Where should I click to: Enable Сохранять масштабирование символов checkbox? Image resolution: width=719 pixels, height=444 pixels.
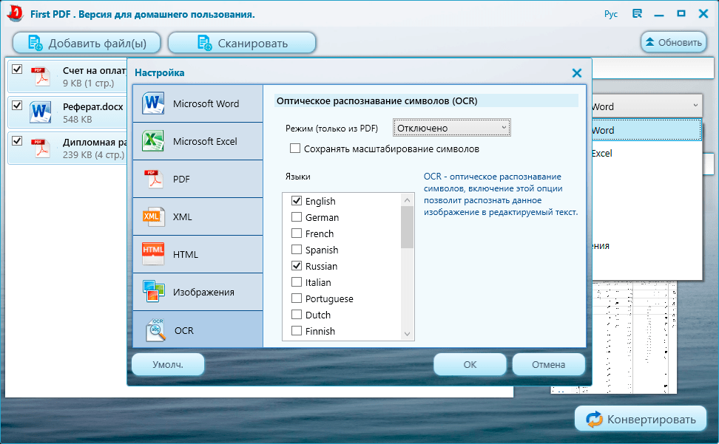click(295, 148)
